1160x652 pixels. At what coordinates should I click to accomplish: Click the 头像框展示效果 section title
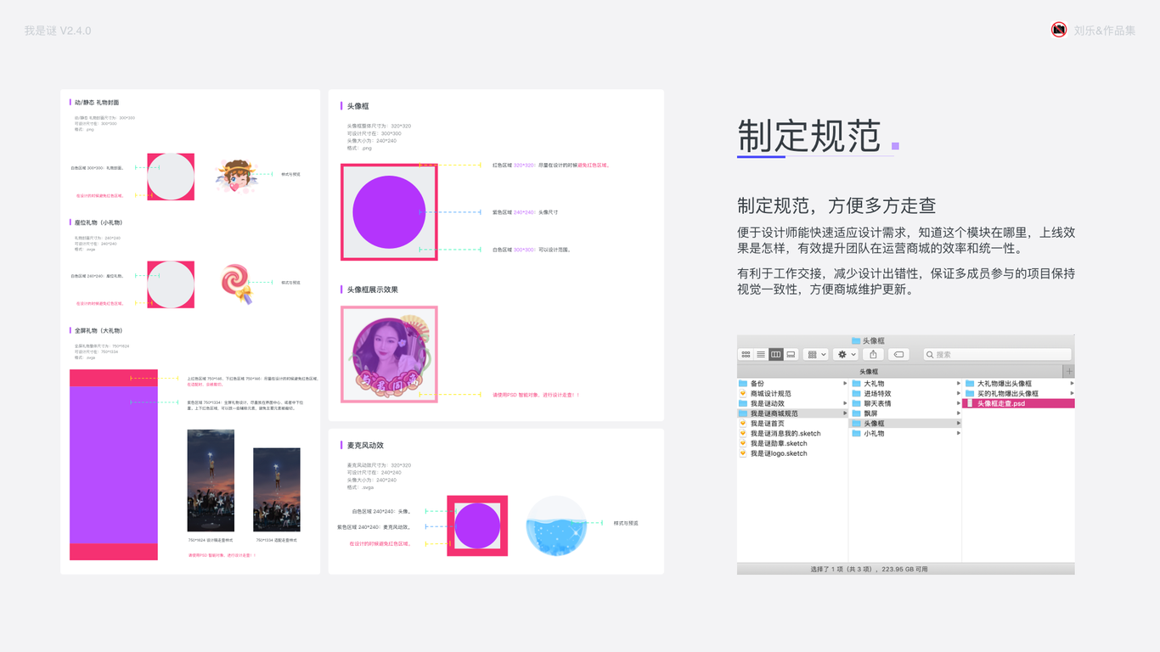pyautogui.click(x=372, y=289)
